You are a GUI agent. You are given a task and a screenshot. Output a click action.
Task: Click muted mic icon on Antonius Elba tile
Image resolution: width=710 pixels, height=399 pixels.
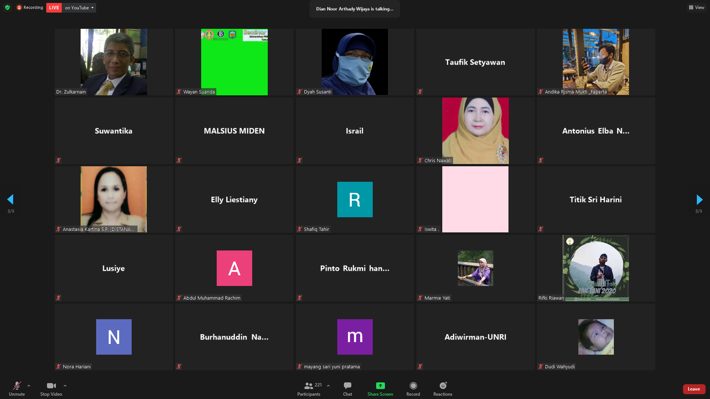[x=541, y=160]
